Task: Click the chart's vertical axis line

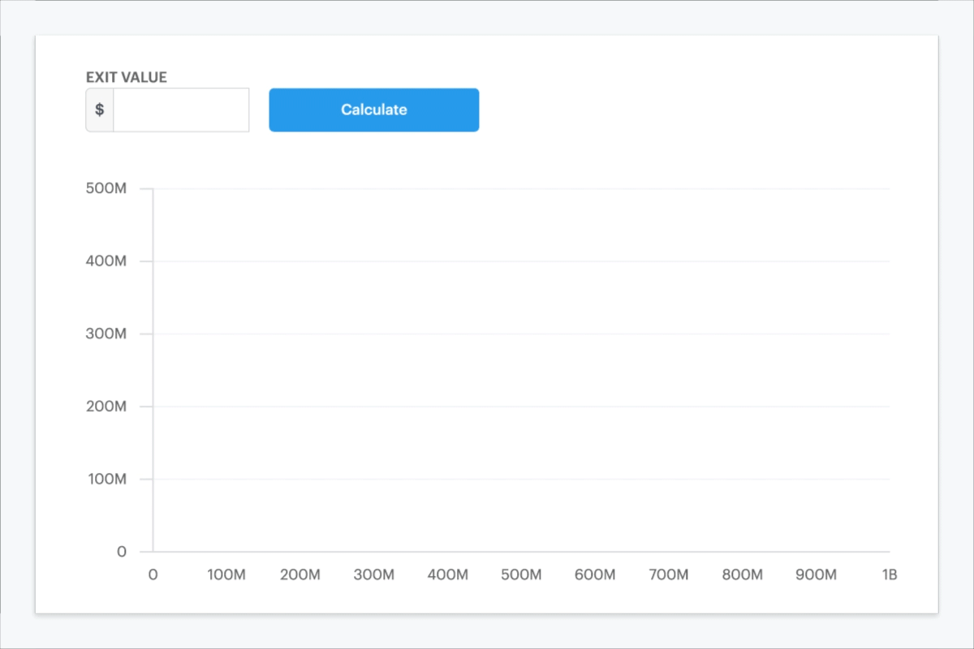Action: tap(153, 369)
